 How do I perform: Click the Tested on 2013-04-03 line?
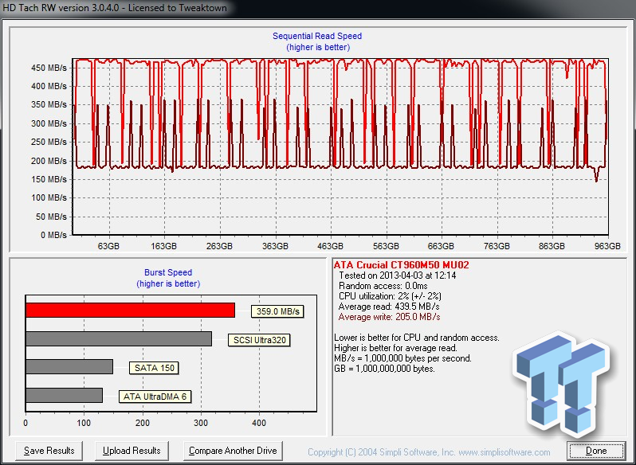pos(397,275)
